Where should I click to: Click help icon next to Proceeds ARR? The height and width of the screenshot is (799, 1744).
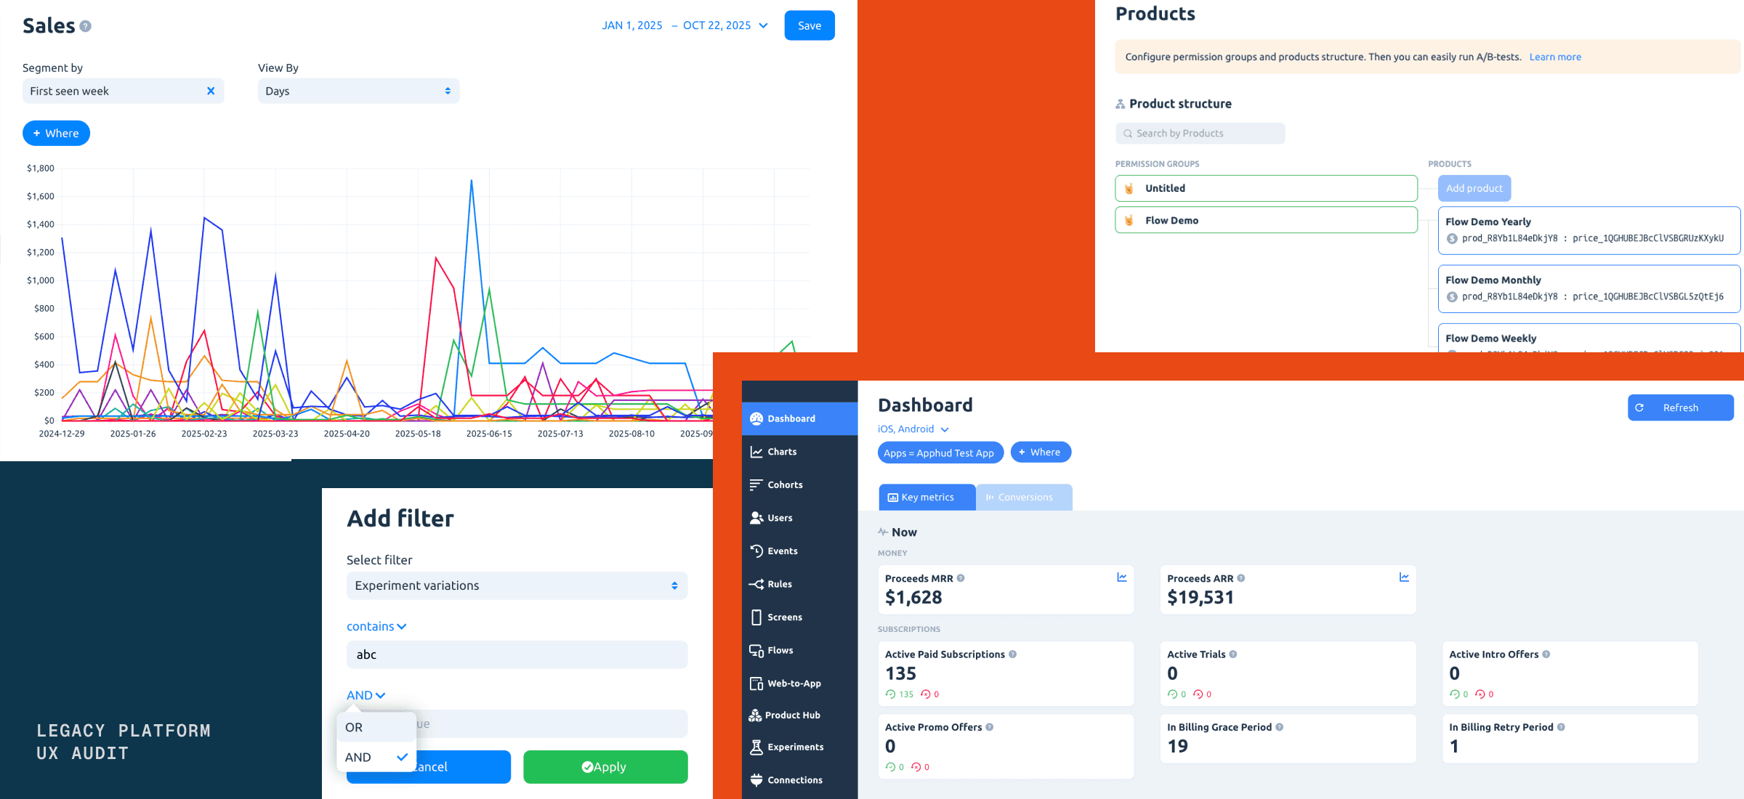[1241, 578]
